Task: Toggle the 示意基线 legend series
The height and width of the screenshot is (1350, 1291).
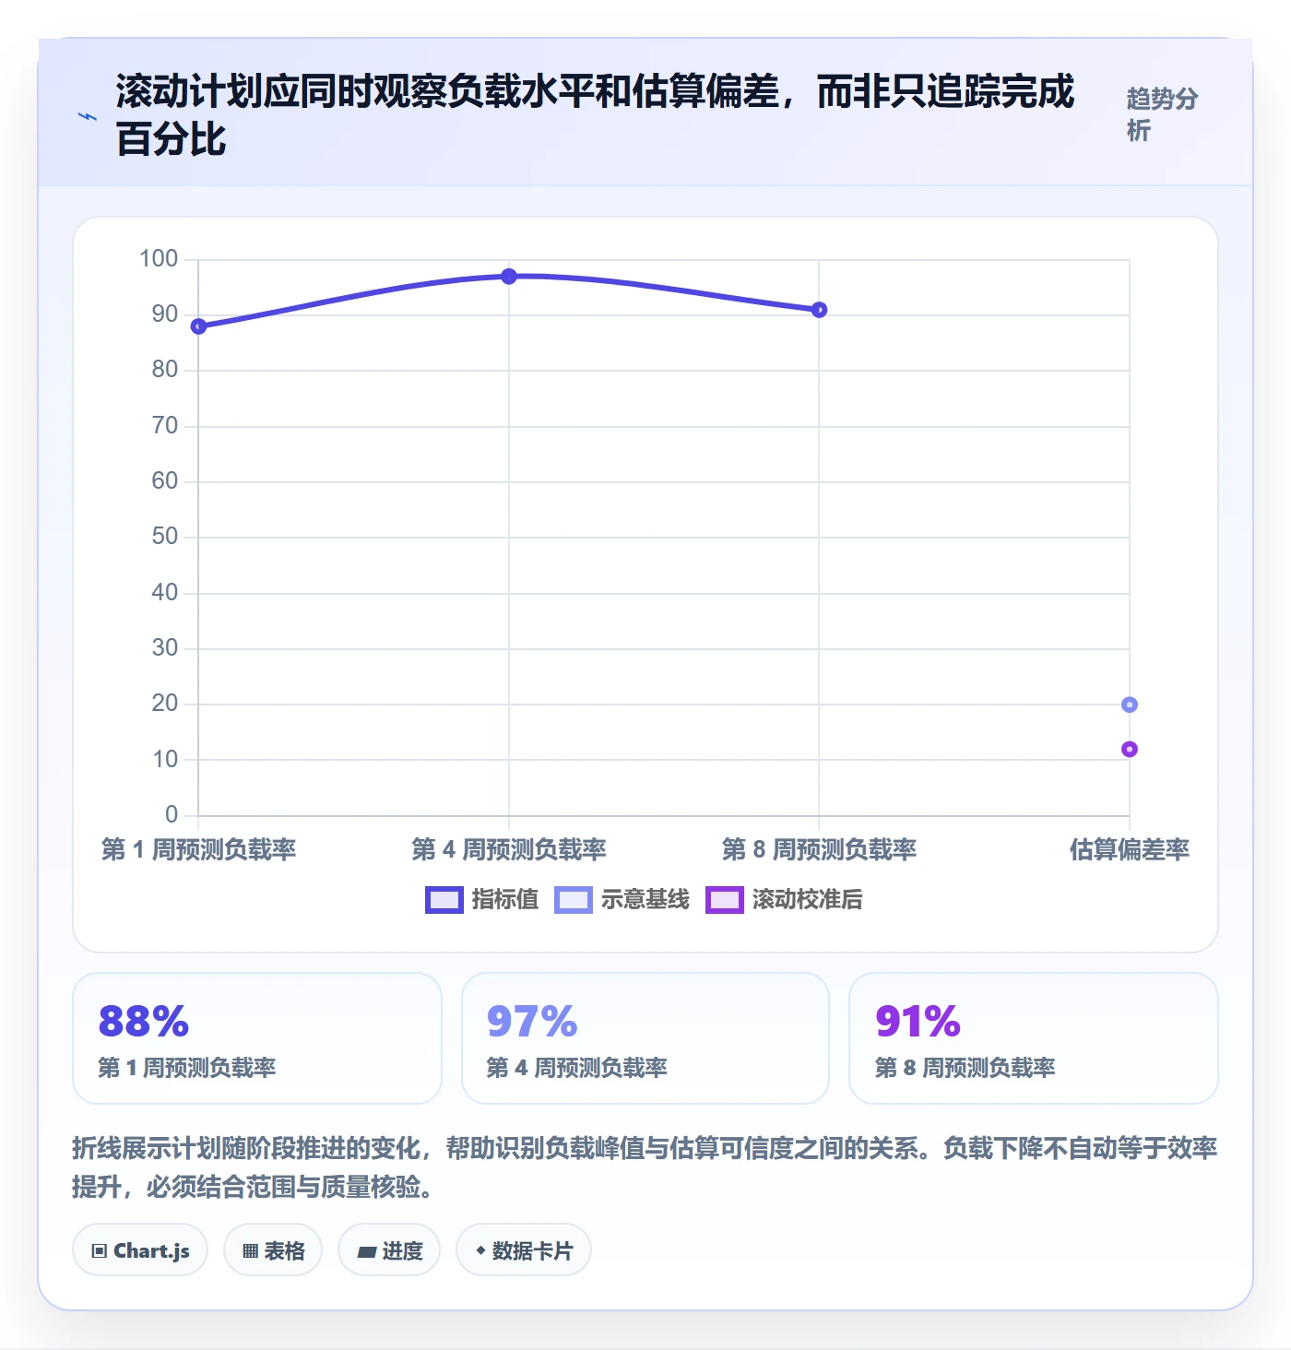Action: [x=622, y=899]
